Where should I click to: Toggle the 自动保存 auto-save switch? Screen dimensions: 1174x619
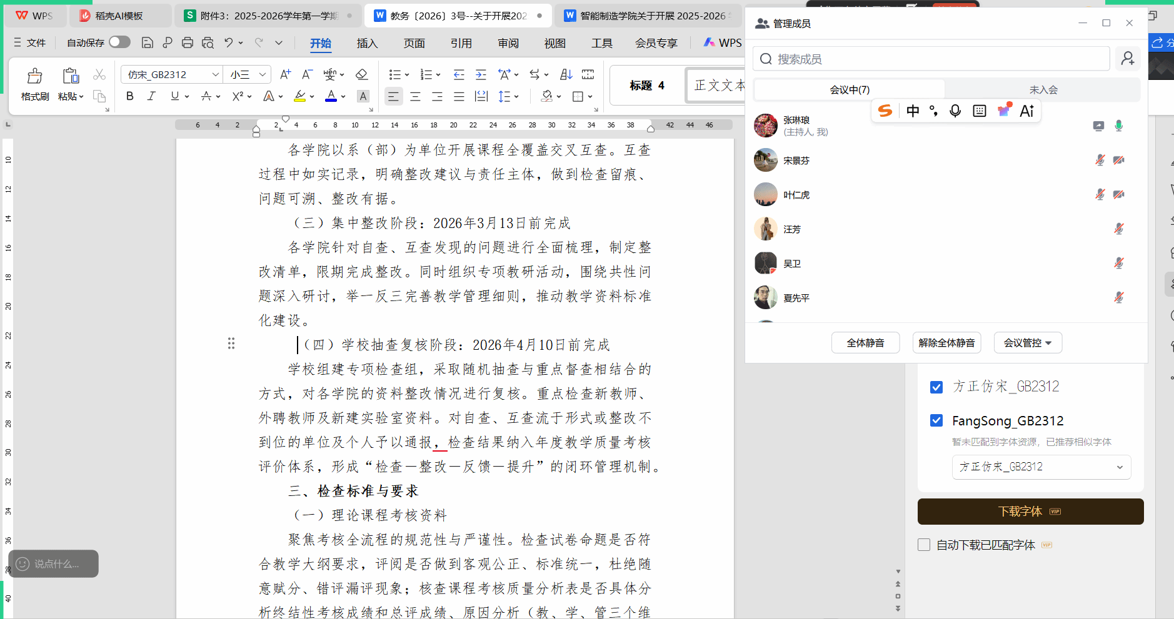tap(119, 42)
